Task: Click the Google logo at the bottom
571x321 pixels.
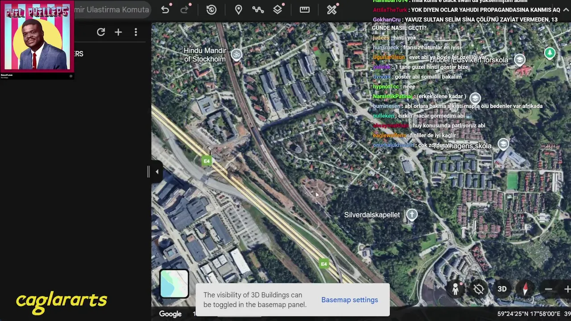Action: [170, 314]
